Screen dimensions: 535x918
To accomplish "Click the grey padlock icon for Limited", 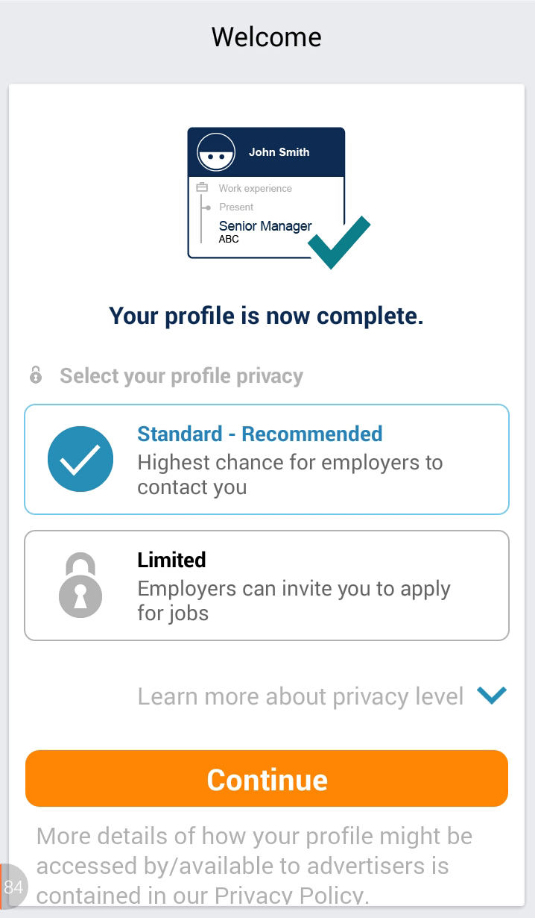I will (x=80, y=586).
